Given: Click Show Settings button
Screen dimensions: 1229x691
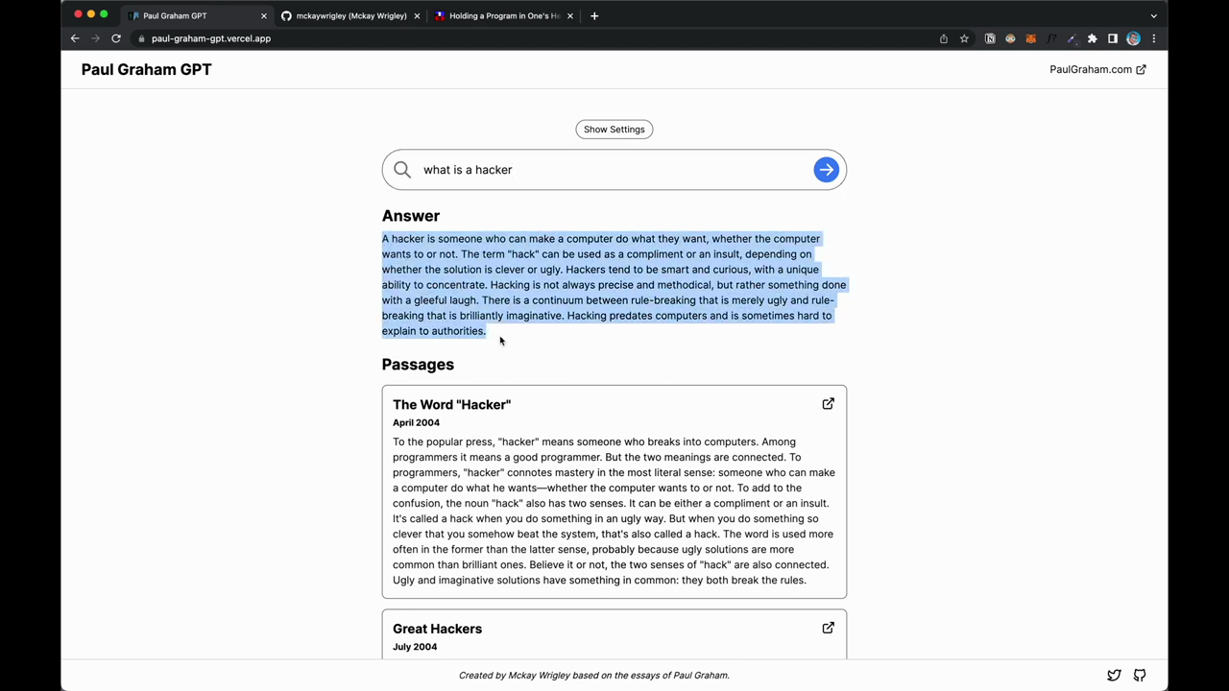Looking at the screenshot, I should (614, 130).
